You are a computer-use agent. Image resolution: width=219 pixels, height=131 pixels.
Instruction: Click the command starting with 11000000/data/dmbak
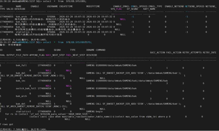pyautogui.click(x=132, y=81)
